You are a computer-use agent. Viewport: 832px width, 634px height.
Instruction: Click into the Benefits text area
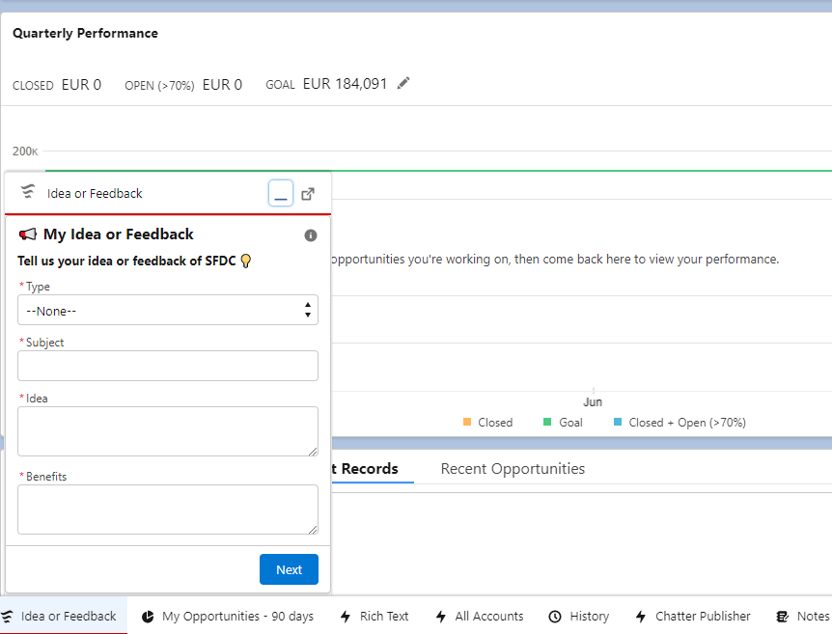(168, 510)
